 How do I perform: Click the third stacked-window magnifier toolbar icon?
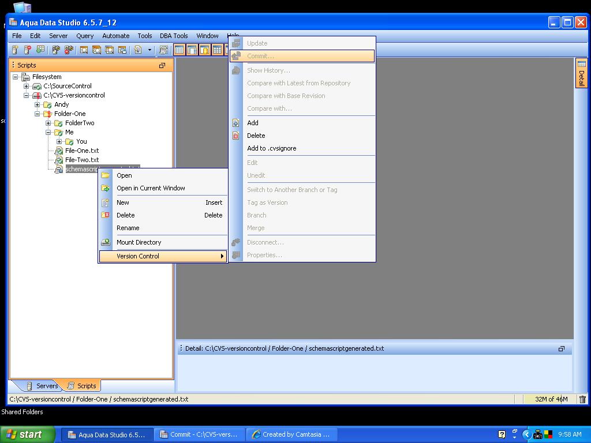[109, 50]
